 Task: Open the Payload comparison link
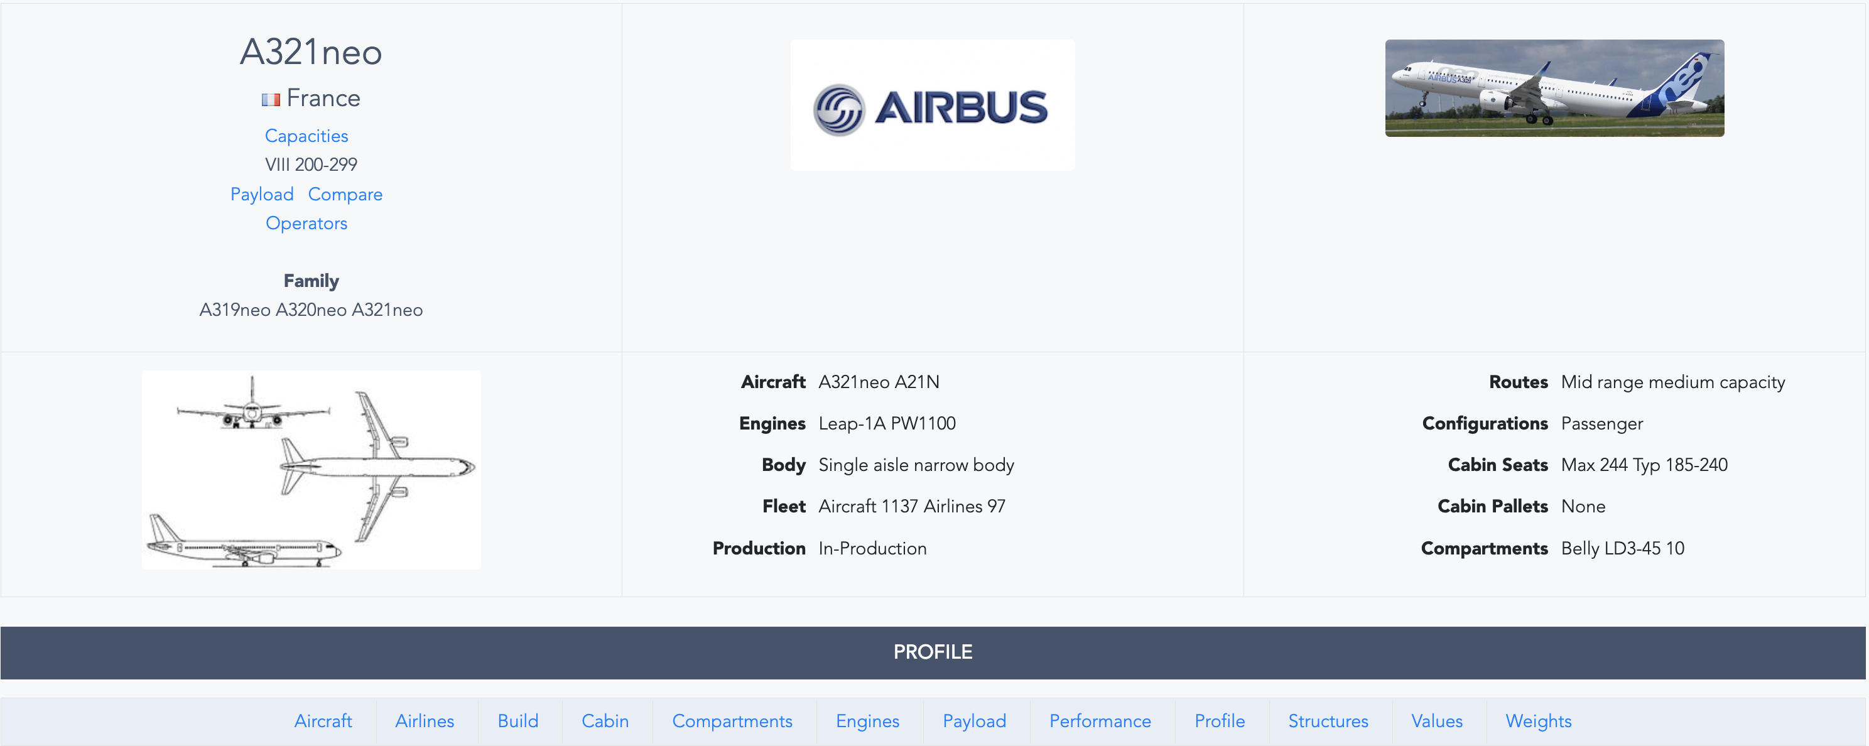(x=262, y=194)
